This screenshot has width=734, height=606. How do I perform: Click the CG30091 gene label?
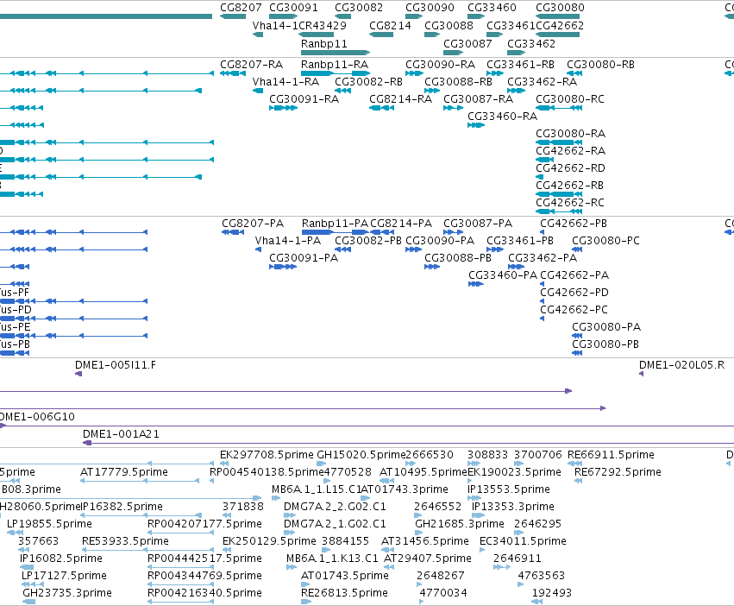[293, 8]
